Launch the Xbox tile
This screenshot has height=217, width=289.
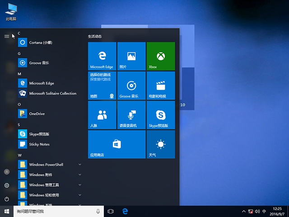160,56
